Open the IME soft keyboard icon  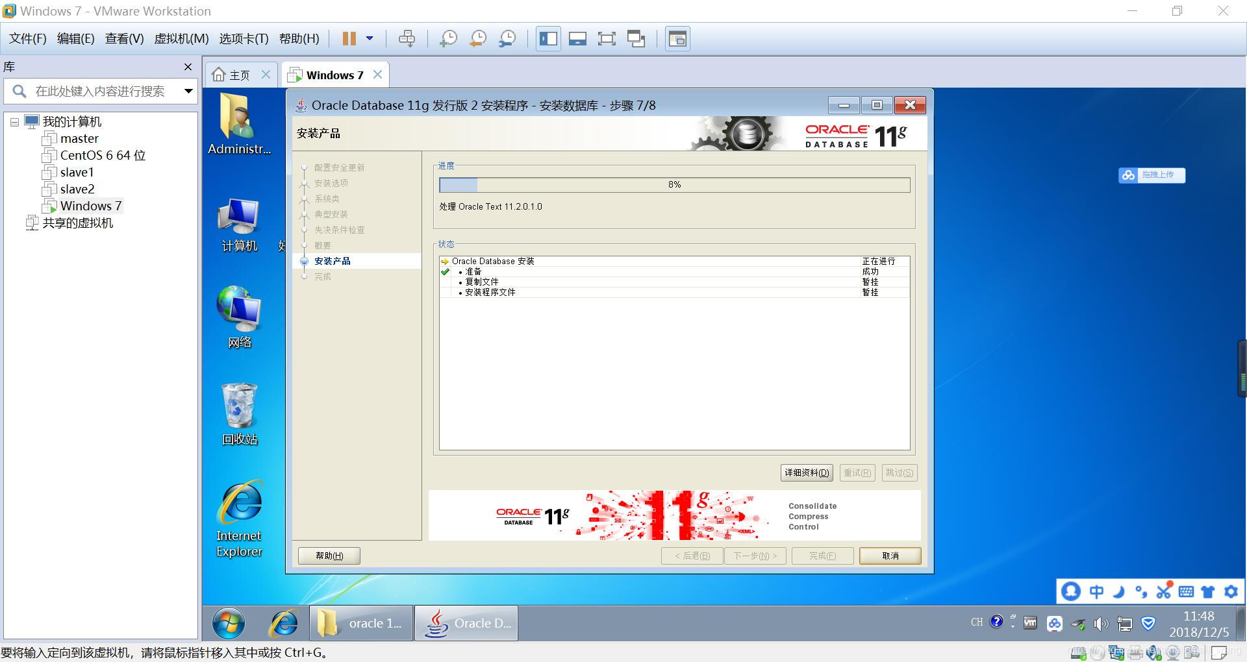click(x=1186, y=591)
